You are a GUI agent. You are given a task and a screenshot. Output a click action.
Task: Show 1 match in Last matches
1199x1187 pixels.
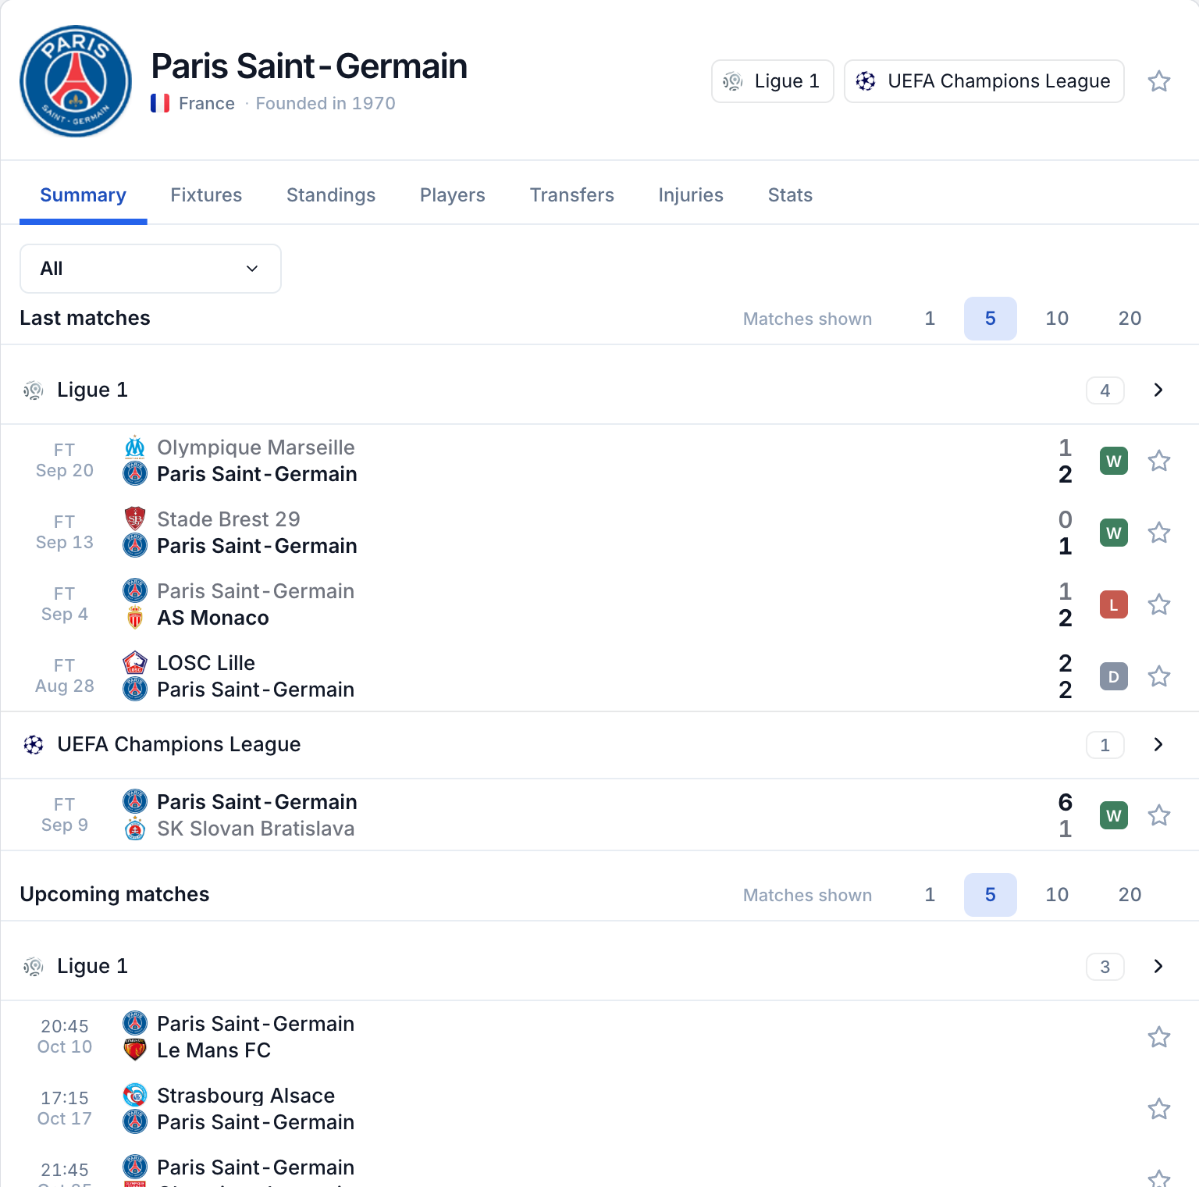930,319
